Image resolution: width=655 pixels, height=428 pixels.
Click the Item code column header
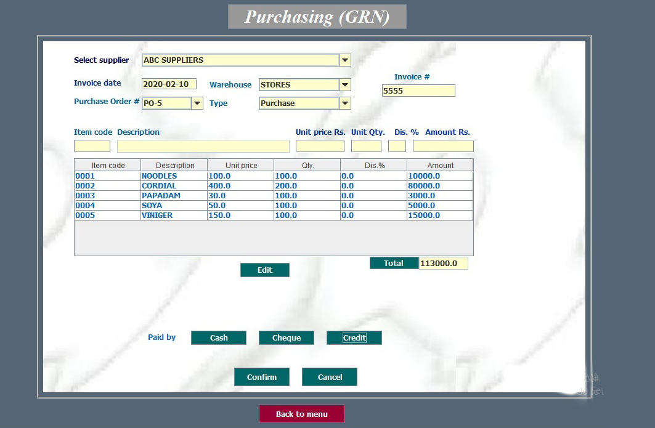108,166
